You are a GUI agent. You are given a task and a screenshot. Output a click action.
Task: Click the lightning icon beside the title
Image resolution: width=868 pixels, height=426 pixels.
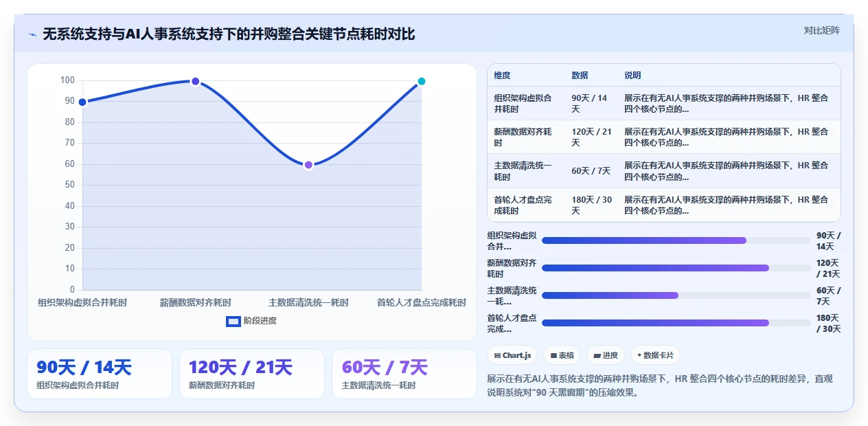32,34
